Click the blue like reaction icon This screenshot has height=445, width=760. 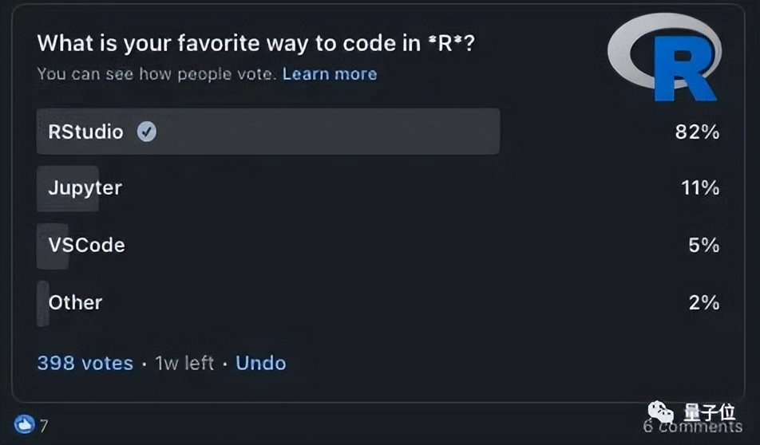24,425
